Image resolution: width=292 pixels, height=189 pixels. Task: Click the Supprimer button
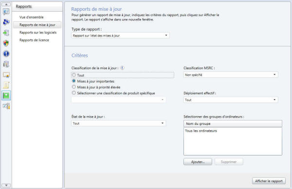point(229,162)
